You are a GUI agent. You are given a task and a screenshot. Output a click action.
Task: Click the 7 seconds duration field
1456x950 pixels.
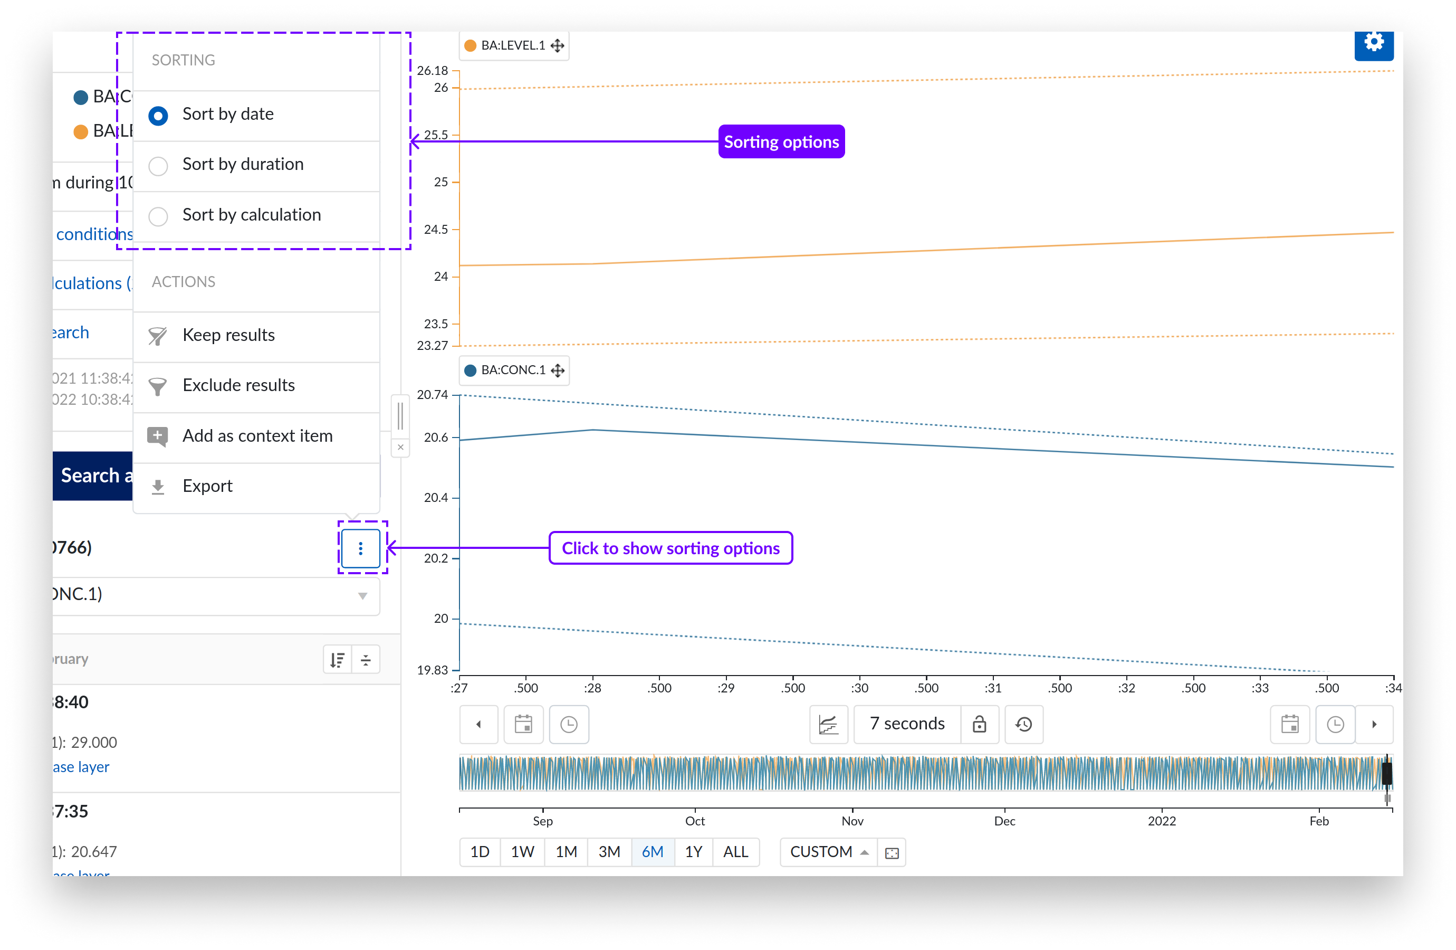(x=907, y=724)
